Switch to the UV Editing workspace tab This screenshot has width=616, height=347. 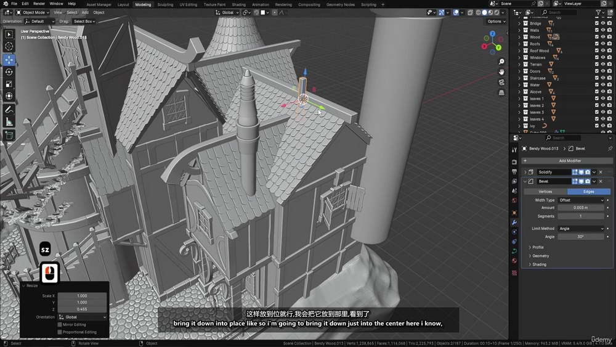(188, 4)
